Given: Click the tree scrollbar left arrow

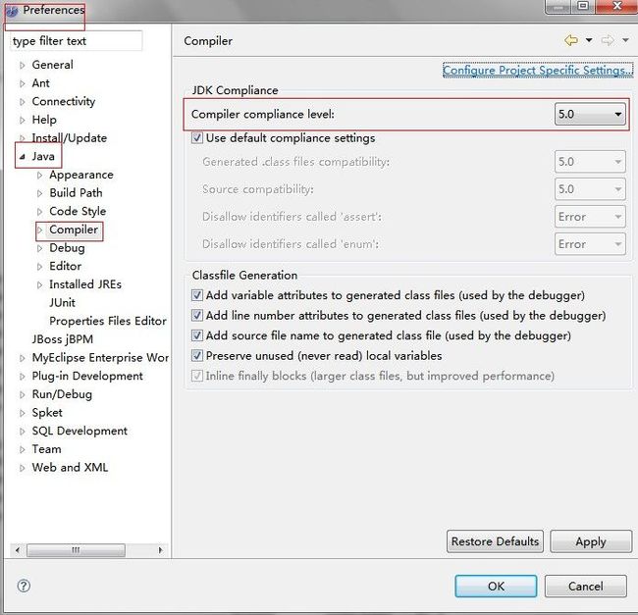Looking at the screenshot, I should [18, 550].
